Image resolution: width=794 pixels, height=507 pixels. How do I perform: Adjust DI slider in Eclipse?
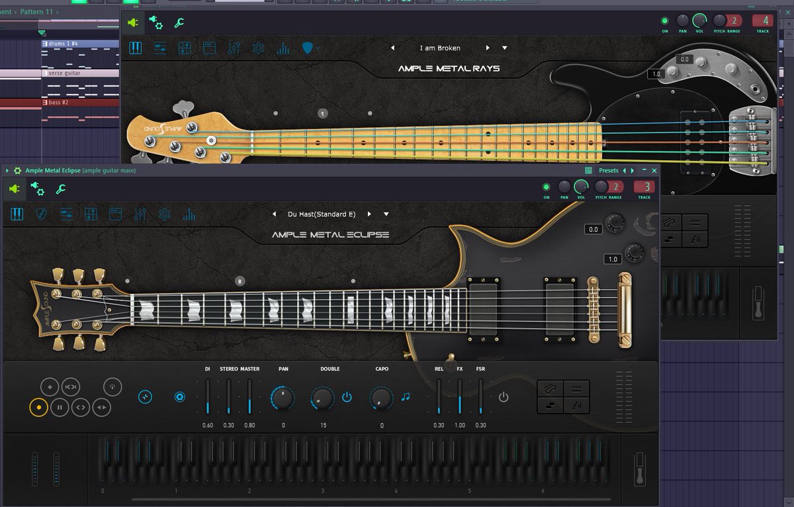click(207, 397)
